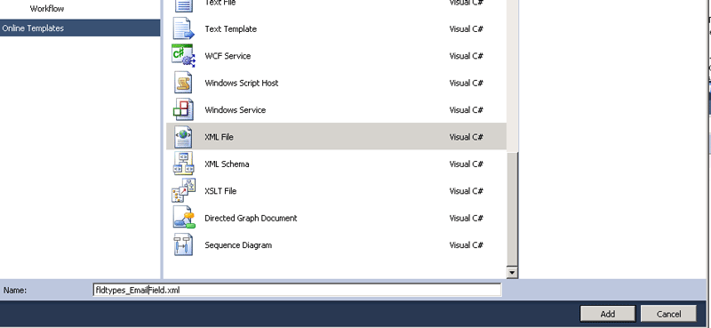Click Visual C# in Sequence Diagram row
The image size is (711, 328).
(466, 245)
